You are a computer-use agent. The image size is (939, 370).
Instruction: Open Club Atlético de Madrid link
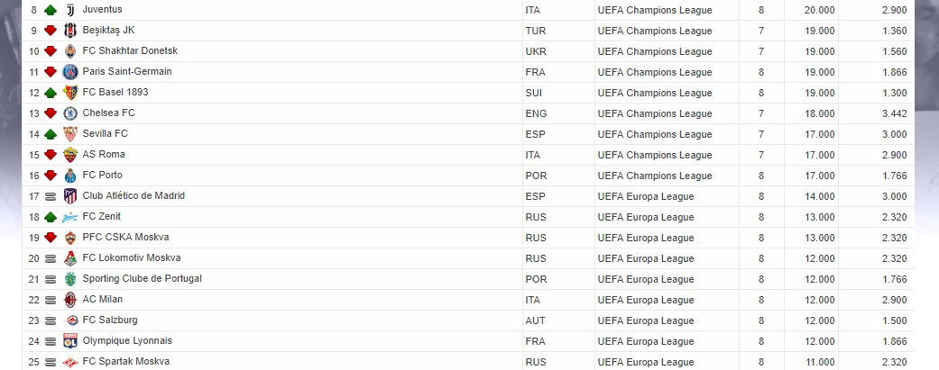pos(133,195)
